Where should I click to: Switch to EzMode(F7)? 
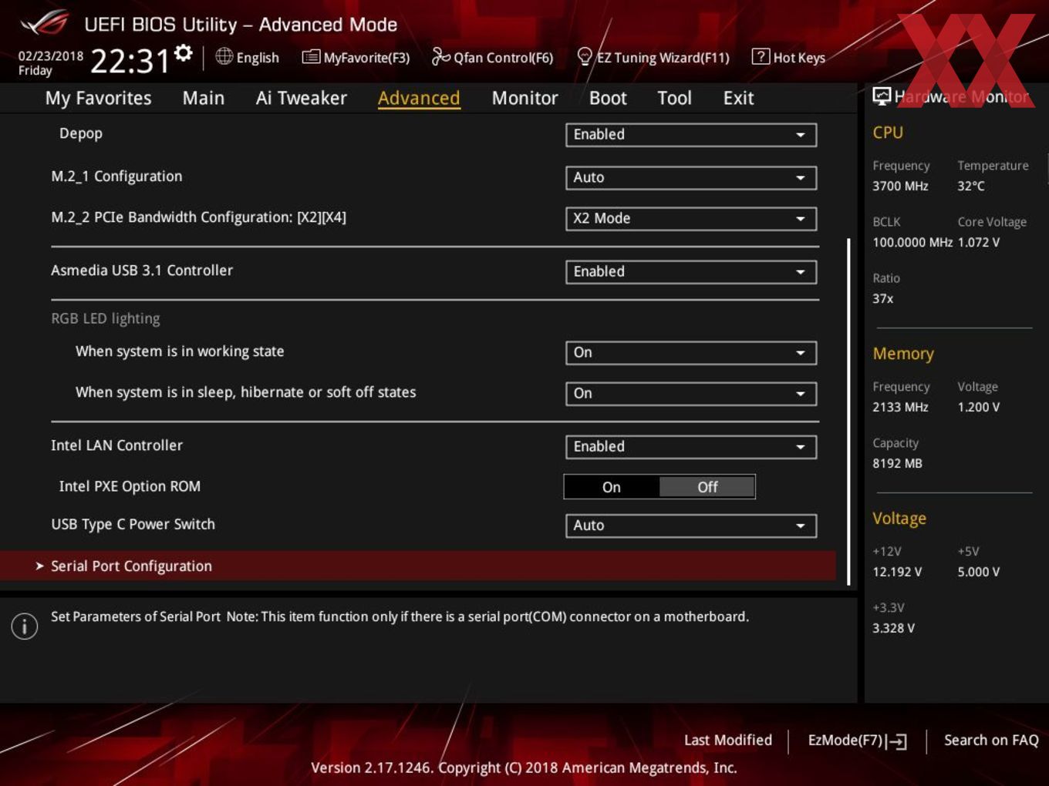coord(857,741)
